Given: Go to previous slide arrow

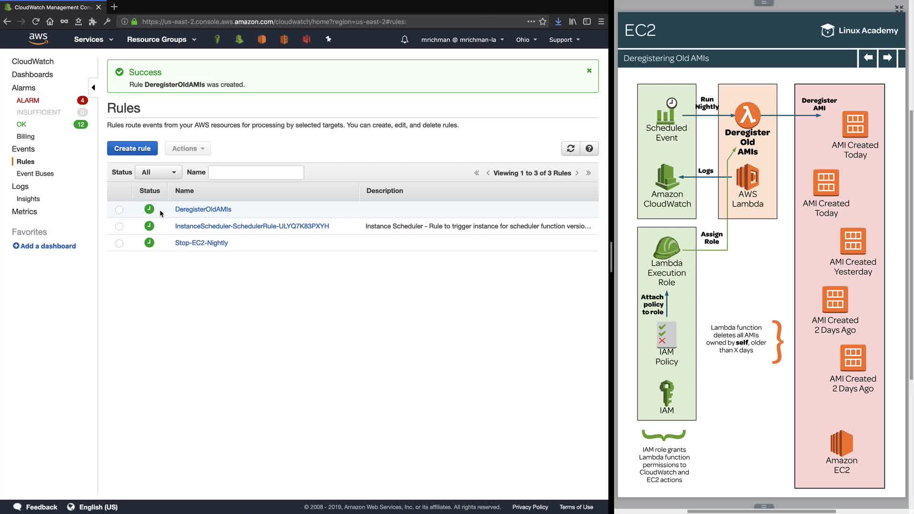Looking at the screenshot, I should 868,58.
